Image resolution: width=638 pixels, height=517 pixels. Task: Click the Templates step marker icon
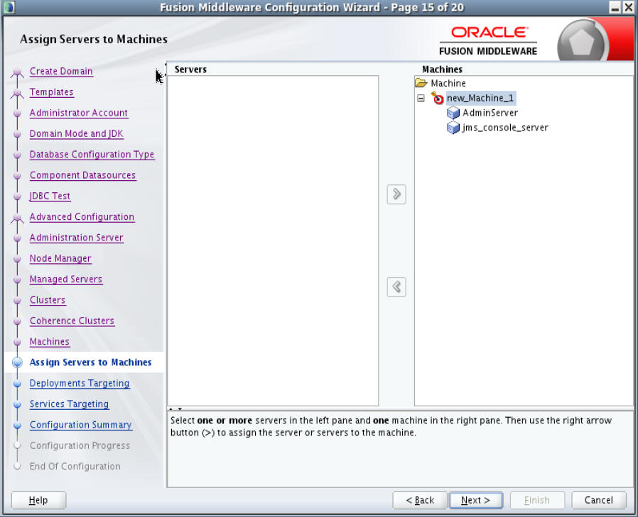pos(17,94)
